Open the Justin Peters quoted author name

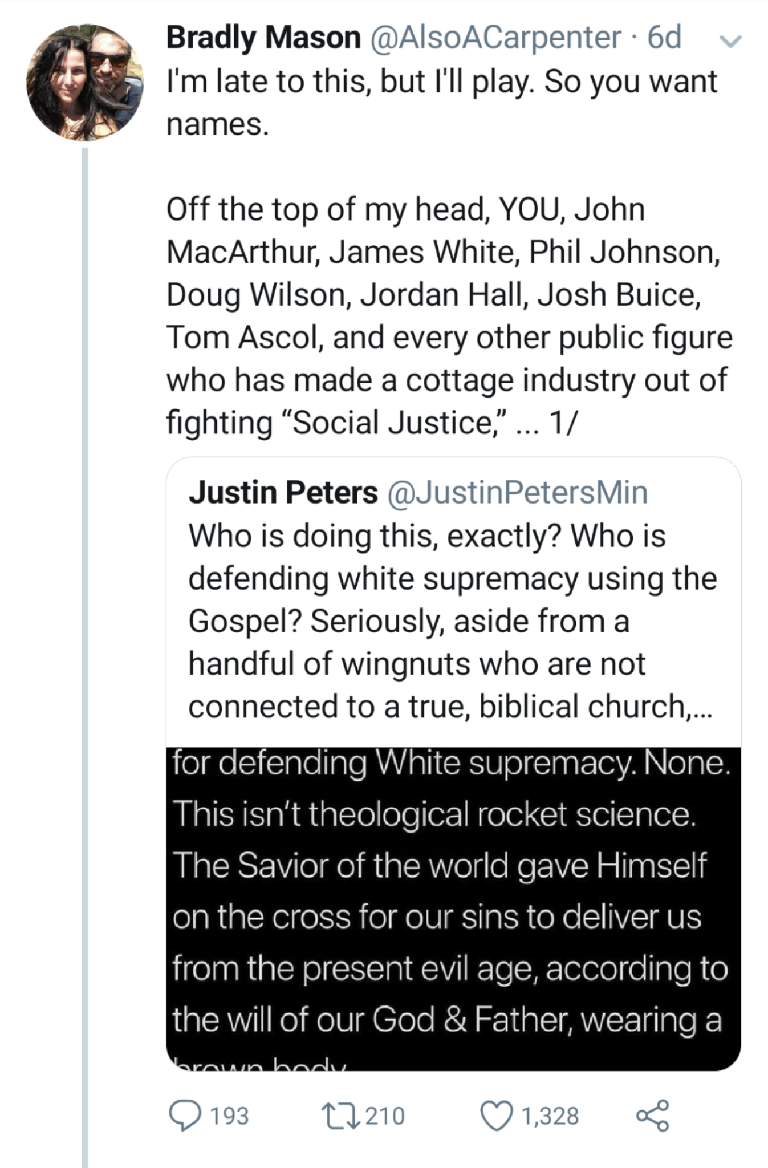(283, 492)
